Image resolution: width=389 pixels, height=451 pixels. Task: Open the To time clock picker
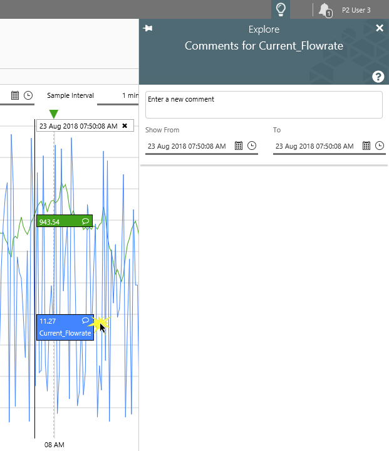380,146
